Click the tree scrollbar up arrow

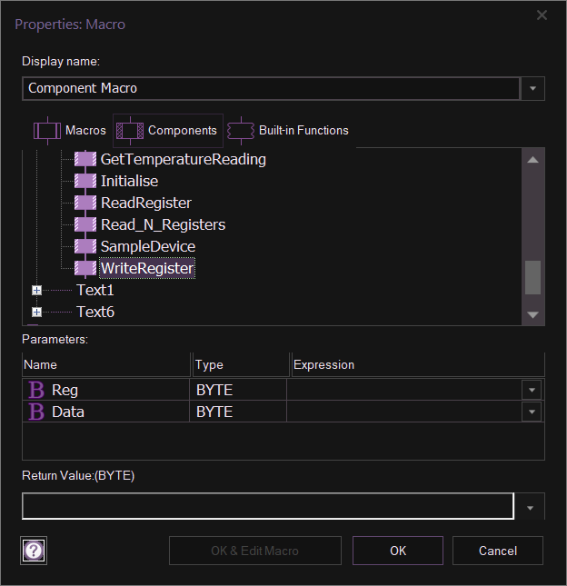pos(532,160)
